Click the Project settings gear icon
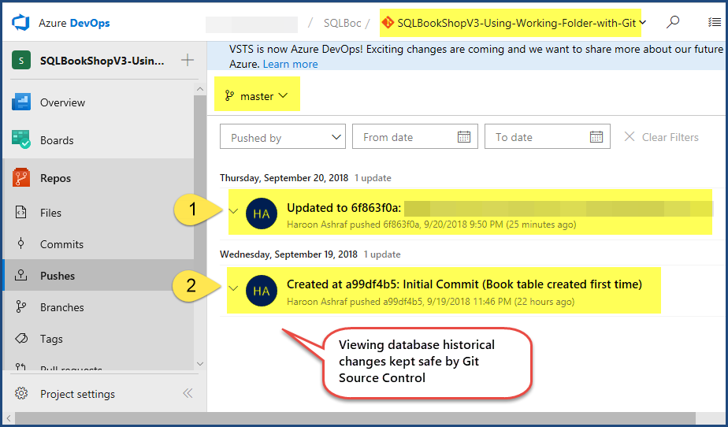Image resolution: width=728 pixels, height=427 pixels. click(21, 394)
